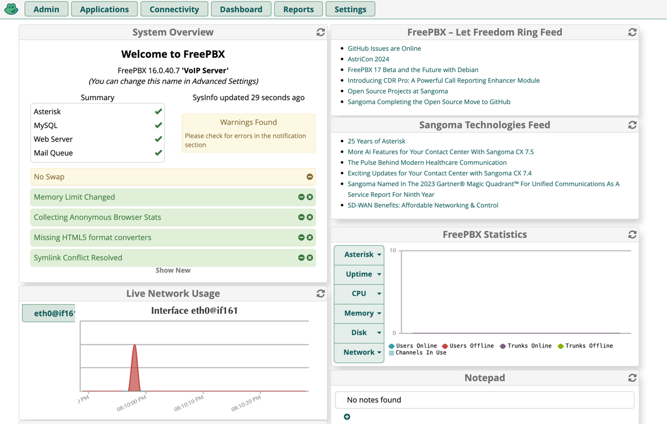667x424 pixels.
Task: Open Sangoma GitHub move article
Action: 429,102
